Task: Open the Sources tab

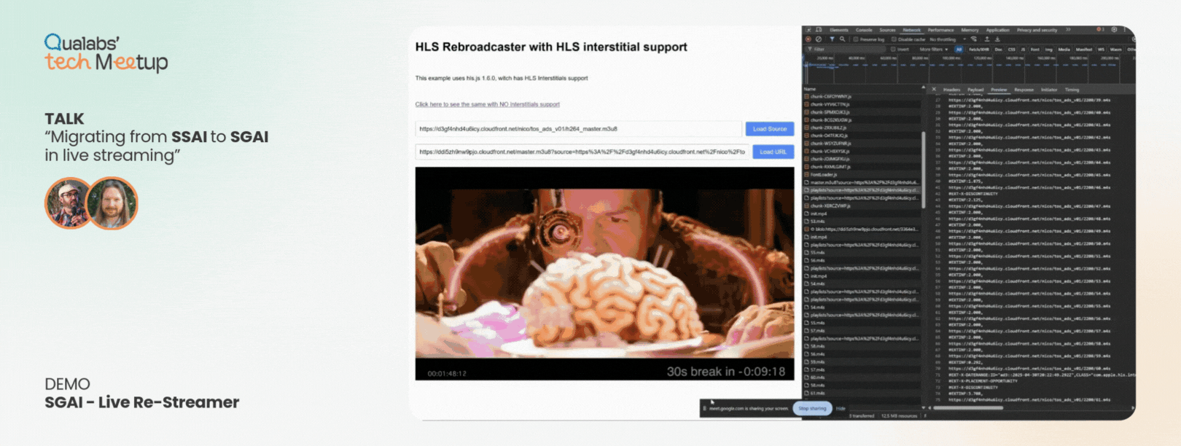Action: (887, 30)
